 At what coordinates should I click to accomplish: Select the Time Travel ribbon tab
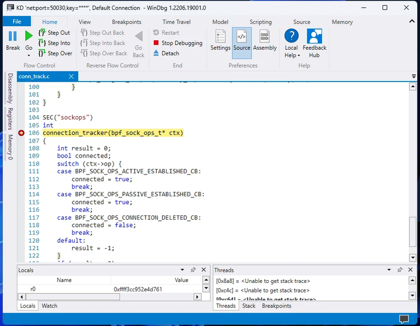point(176,22)
